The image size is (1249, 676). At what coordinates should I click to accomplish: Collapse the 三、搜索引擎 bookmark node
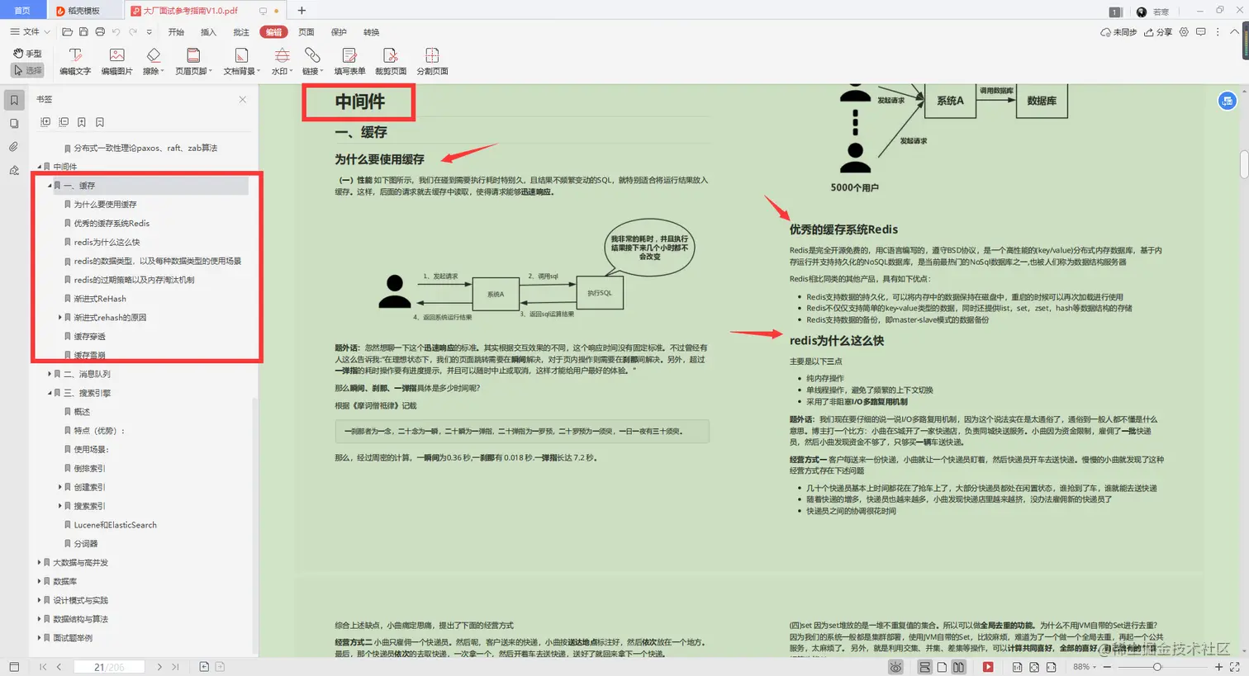pos(50,393)
